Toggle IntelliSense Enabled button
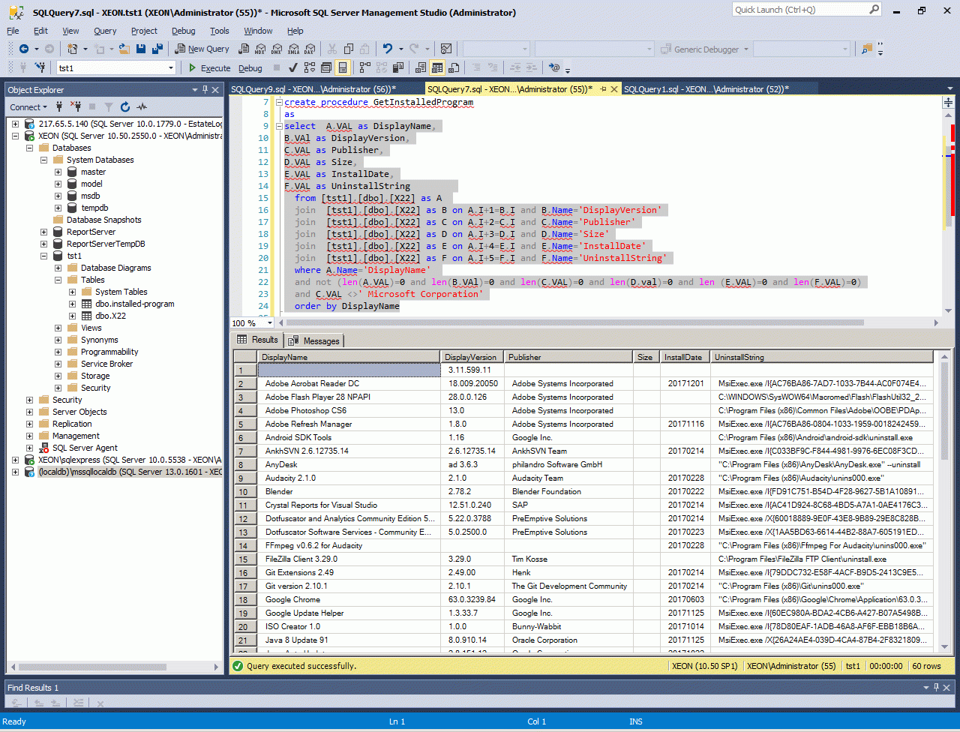The width and height of the screenshot is (960, 732). coord(343,67)
